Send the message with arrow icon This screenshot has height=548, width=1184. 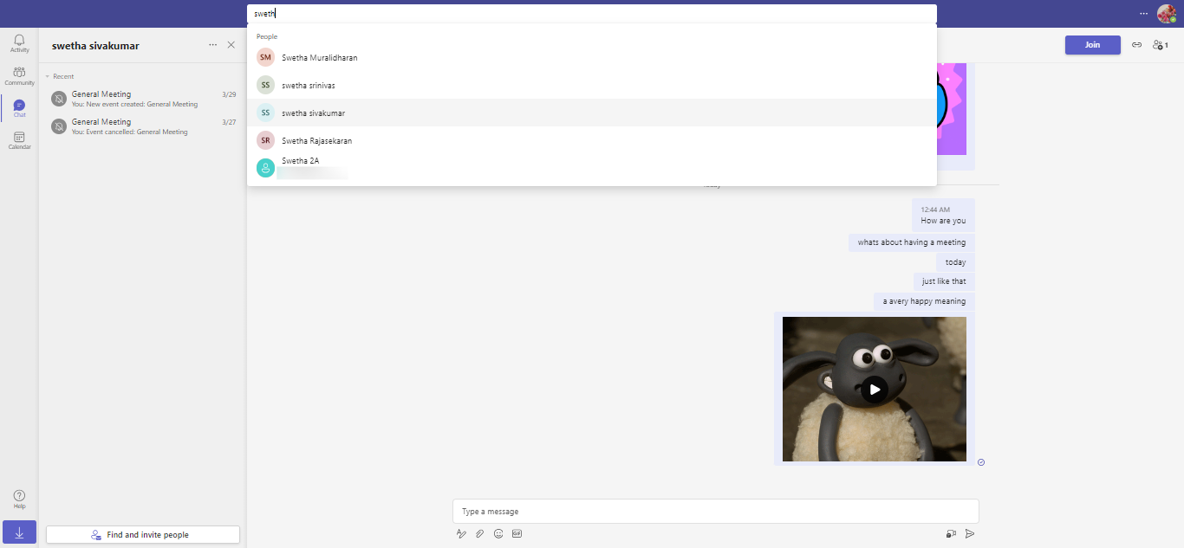(x=970, y=534)
